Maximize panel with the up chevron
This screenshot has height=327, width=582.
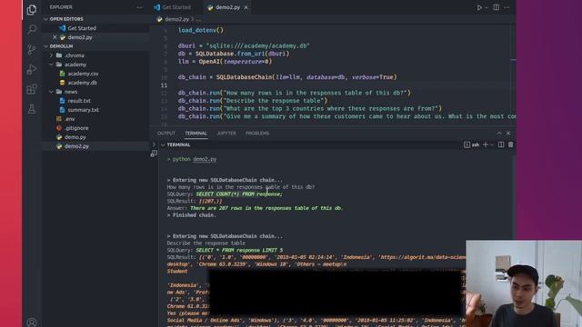coord(499,134)
